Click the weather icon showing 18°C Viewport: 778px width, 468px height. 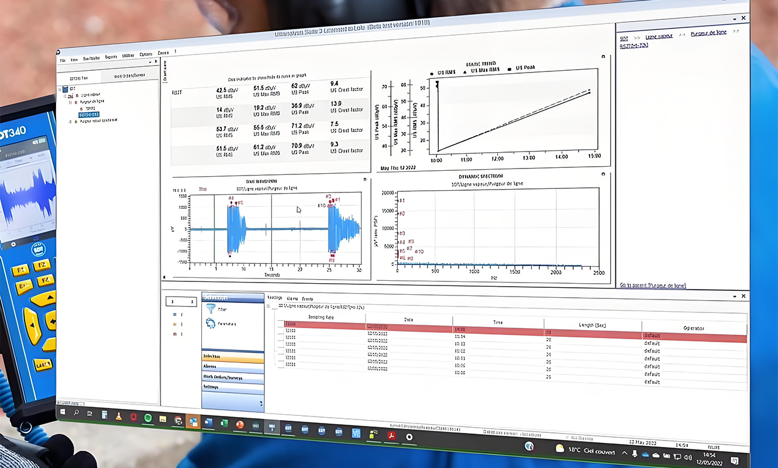tap(559, 449)
